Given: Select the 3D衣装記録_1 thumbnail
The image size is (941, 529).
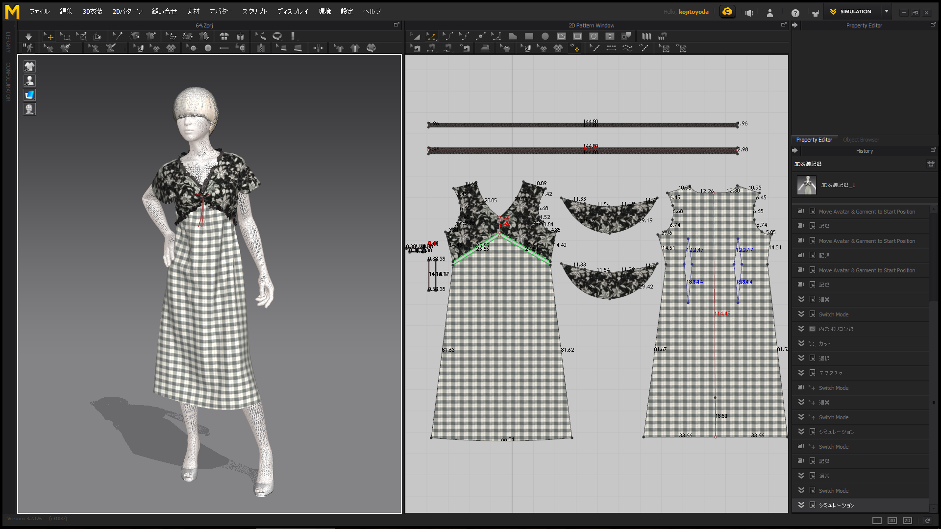Looking at the screenshot, I should pos(807,185).
